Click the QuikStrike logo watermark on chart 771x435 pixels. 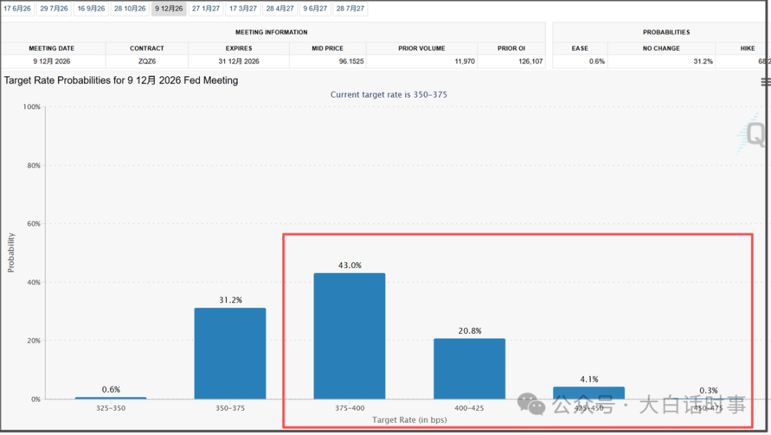(x=751, y=133)
